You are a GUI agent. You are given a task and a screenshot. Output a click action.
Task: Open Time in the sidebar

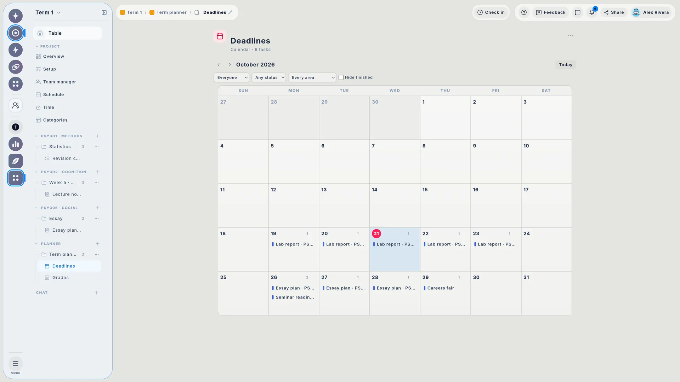pyautogui.click(x=67, y=108)
